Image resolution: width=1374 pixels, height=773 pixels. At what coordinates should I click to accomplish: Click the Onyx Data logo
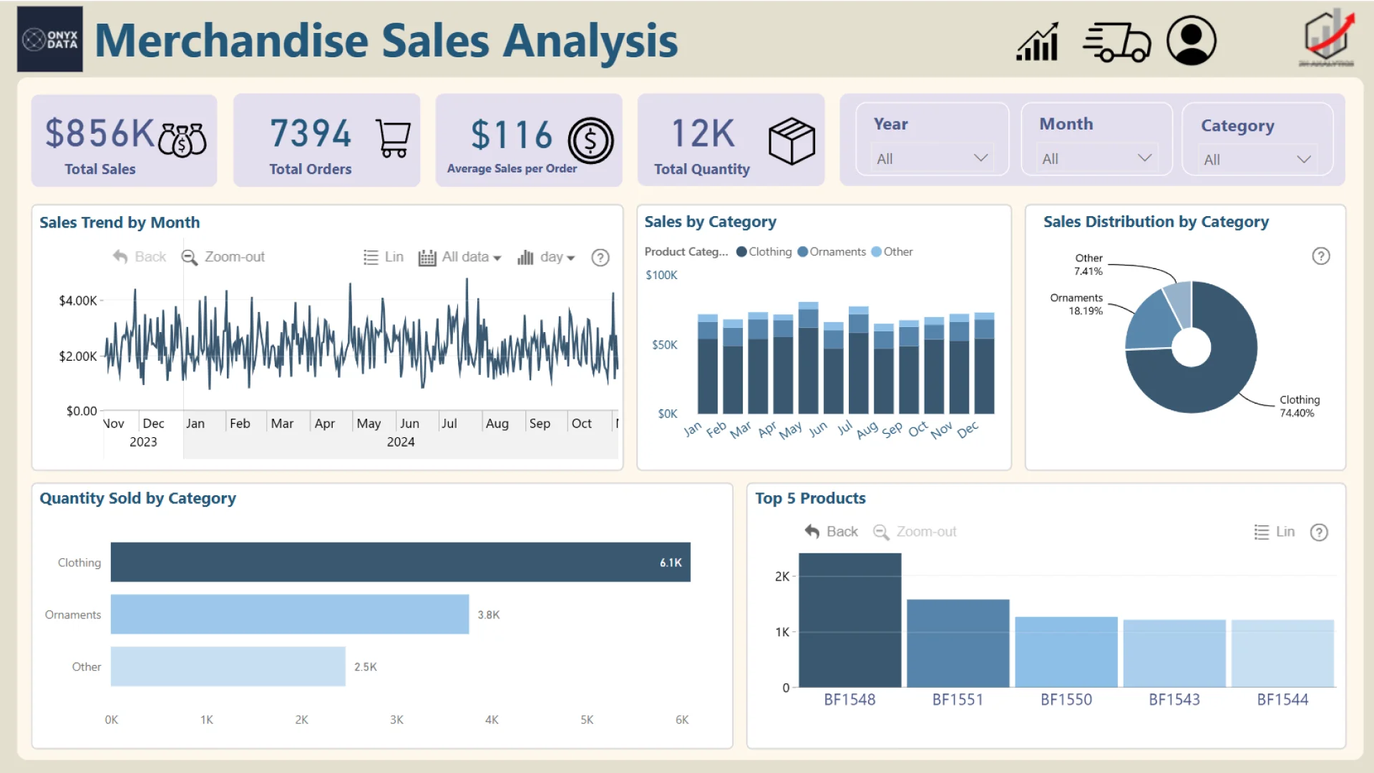point(50,39)
